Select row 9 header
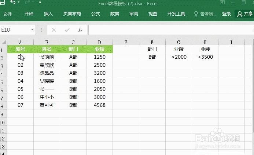The height and width of the screenshot is (155, 254). click(x=3, y=113)
